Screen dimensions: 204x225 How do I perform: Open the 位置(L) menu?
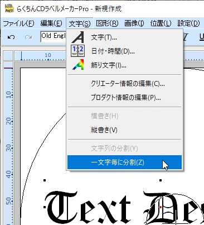161,23
